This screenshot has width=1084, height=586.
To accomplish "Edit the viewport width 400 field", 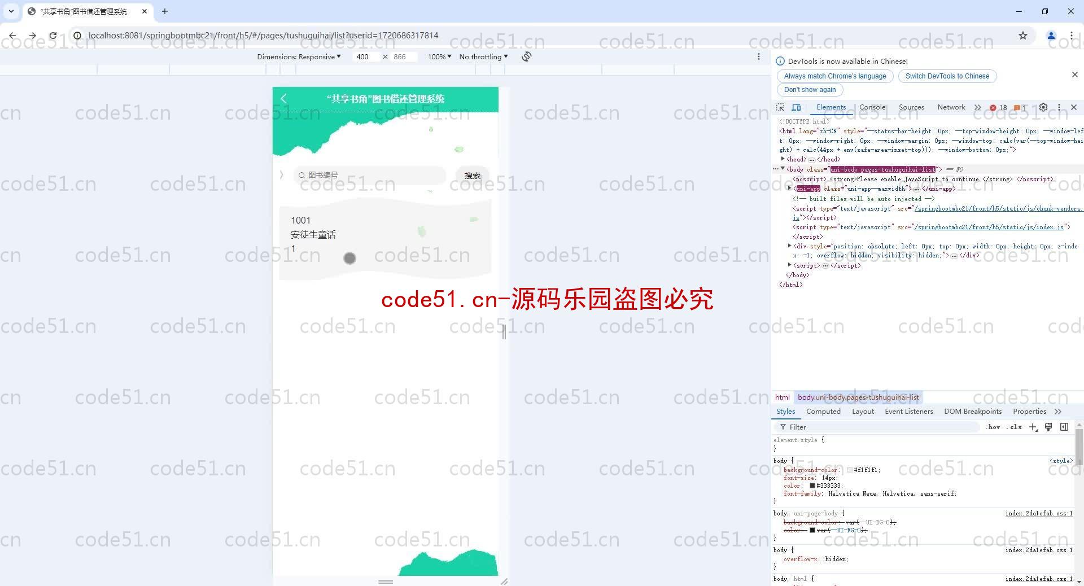I will [x=366, y=56].
